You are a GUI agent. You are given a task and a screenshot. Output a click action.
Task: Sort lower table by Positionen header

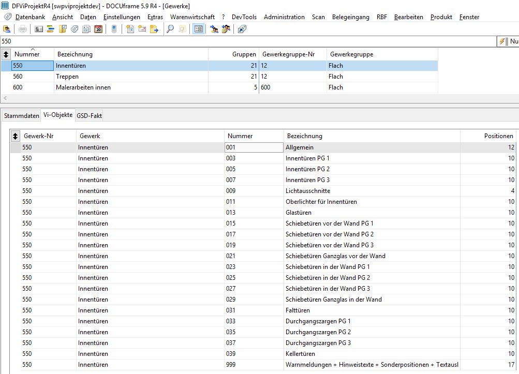pyautogui.click(x=488, y=136)
